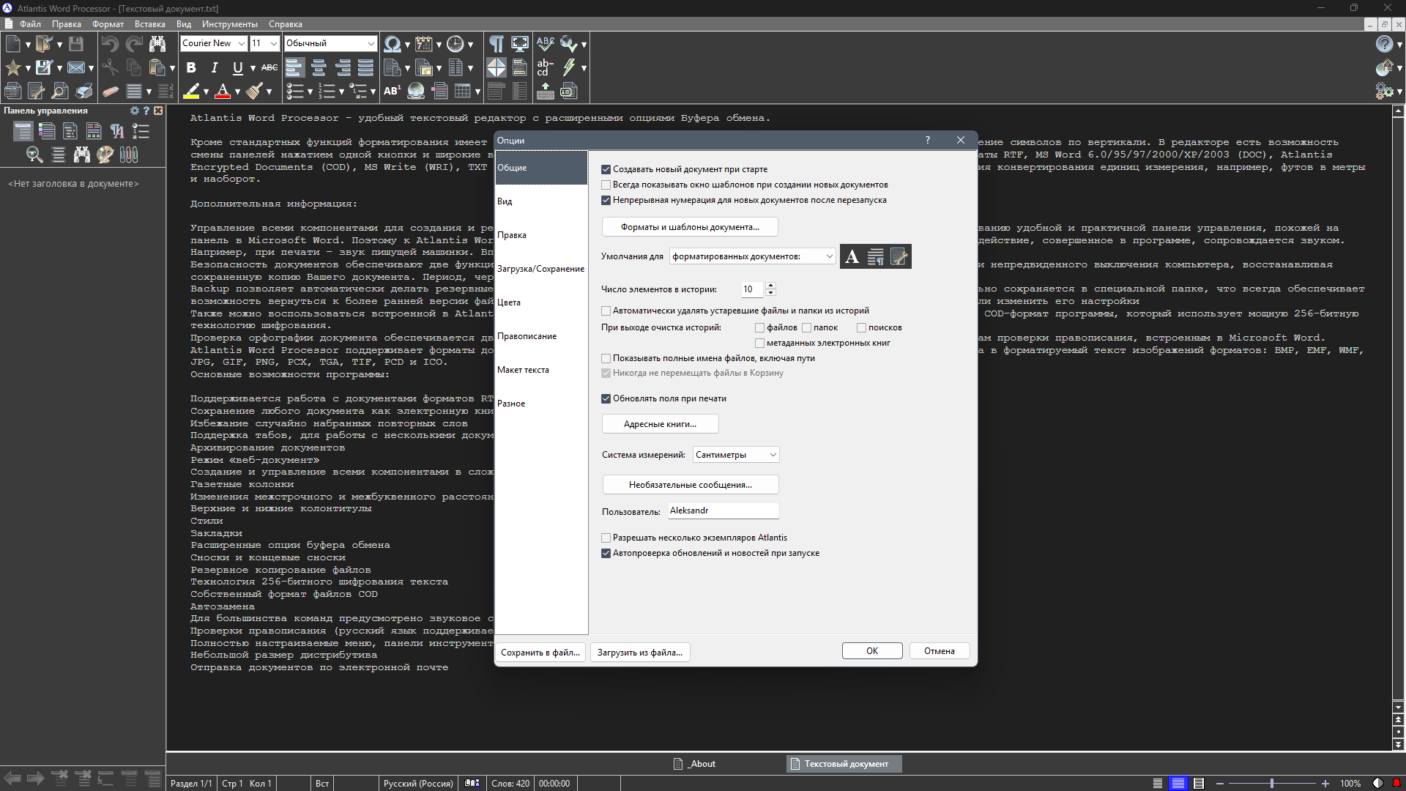The width and height of the screenshot is (1406, 791).
Task: Expand underline style dropdown arrow
Action: click(253, 69)
